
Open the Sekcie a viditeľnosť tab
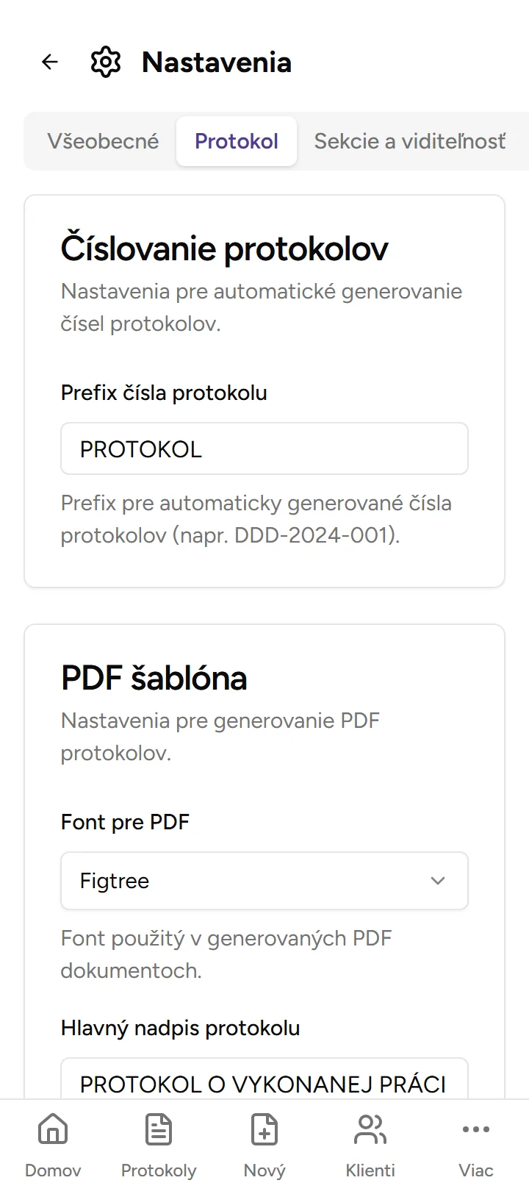409,140
